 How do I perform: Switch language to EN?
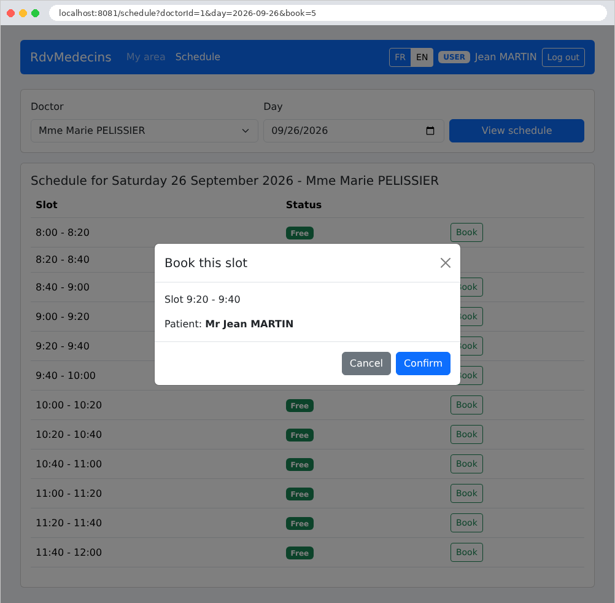[422, 57]
